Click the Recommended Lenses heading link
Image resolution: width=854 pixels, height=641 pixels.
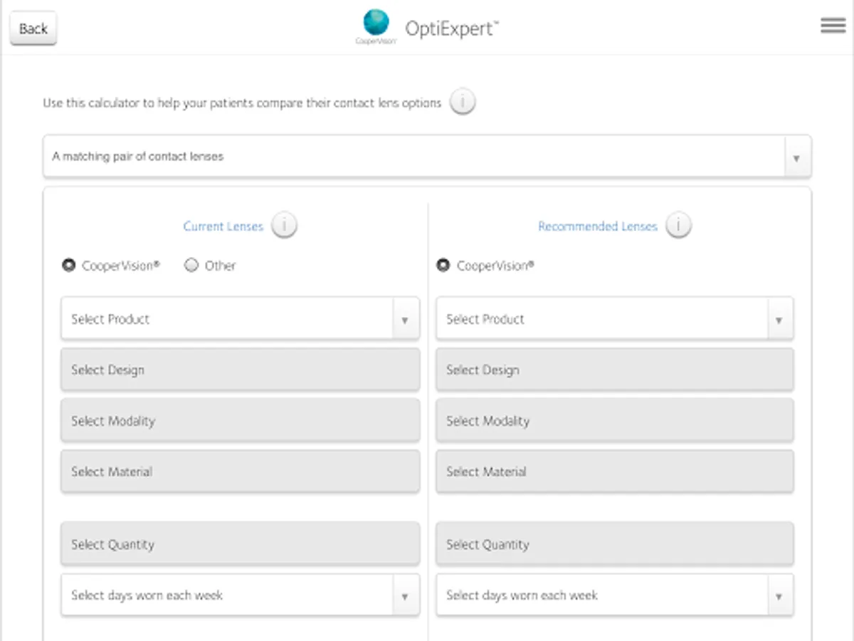point(597,226)
